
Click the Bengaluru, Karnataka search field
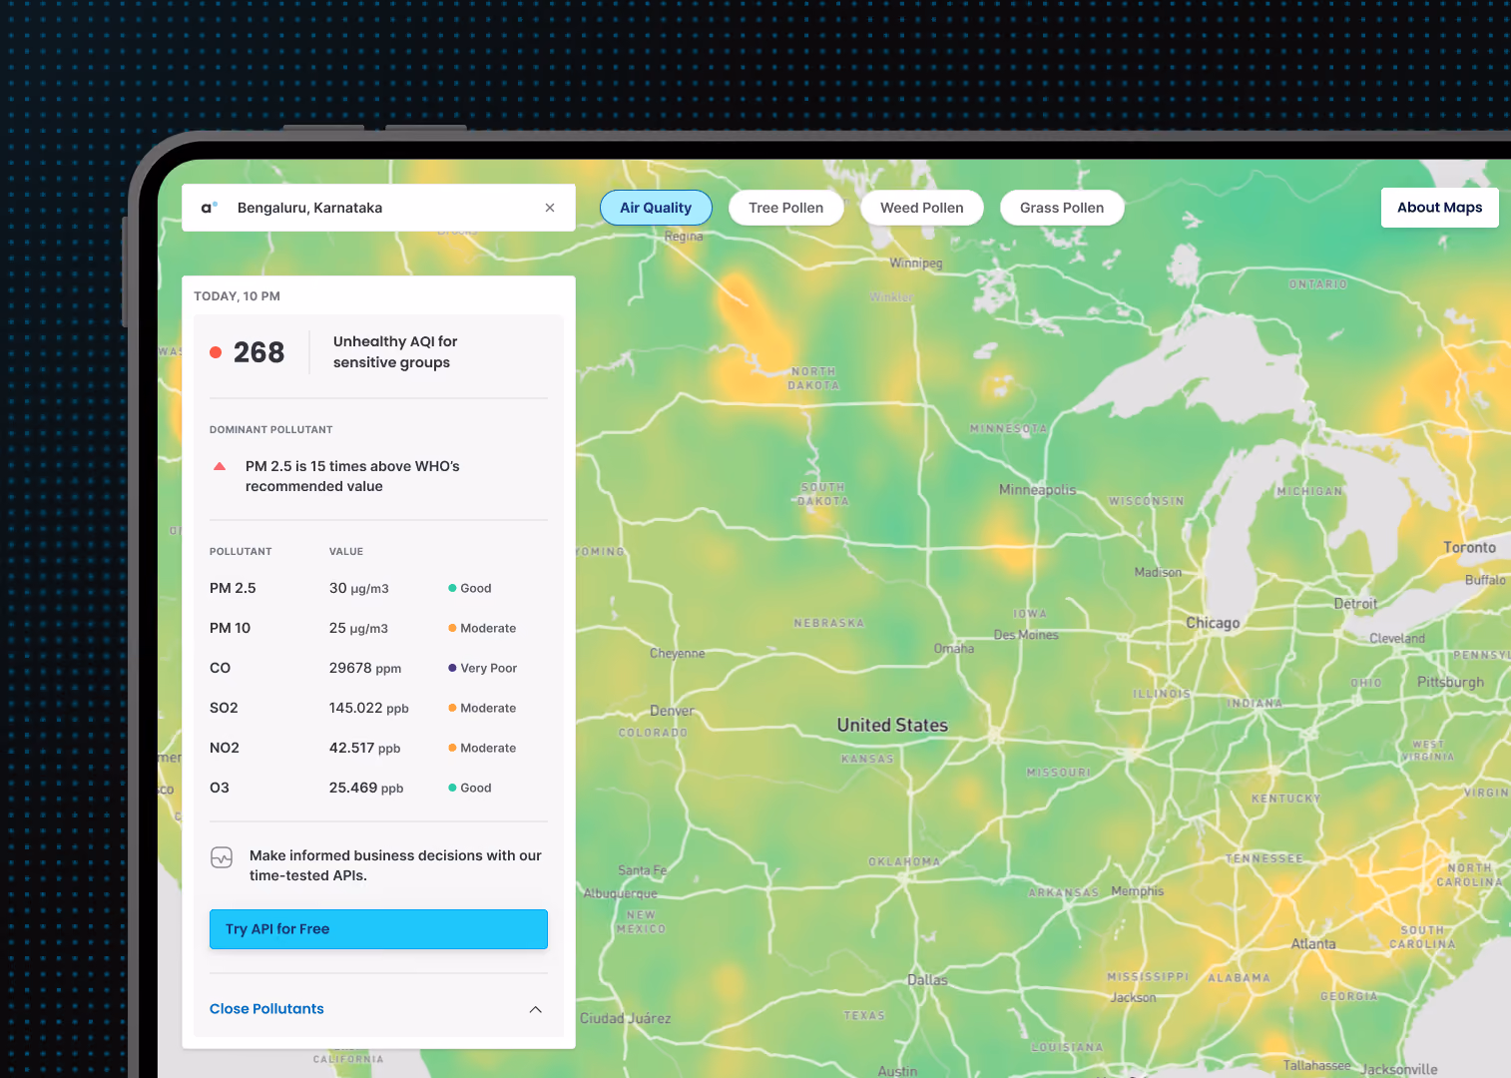(x=378, y=208)
